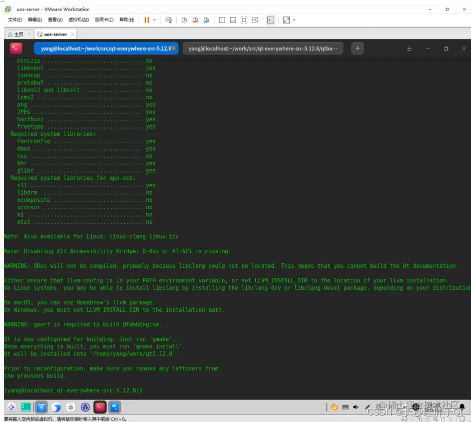Click the stretch guest display icon
471x422 pixels.
287,20
